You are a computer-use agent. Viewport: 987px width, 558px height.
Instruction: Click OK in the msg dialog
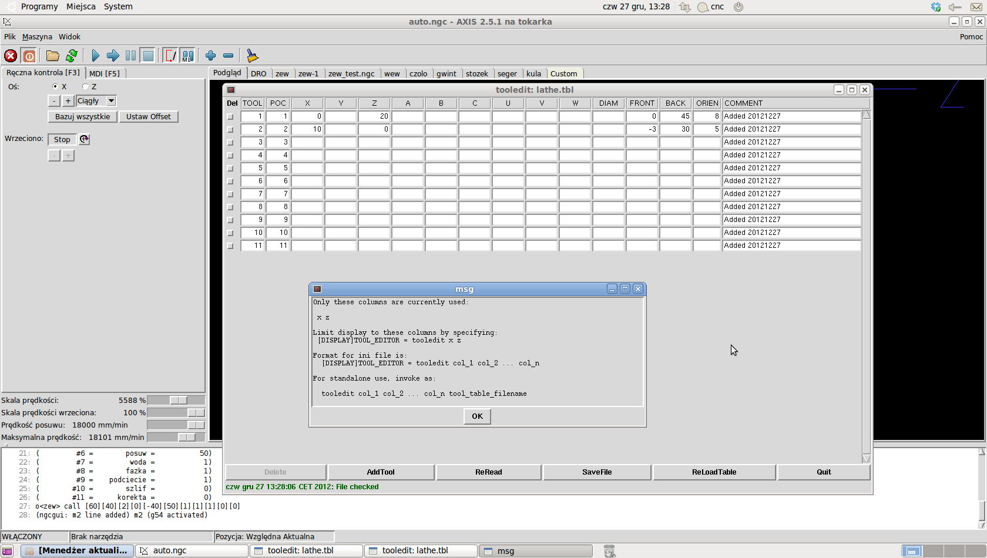pos(477,416)
